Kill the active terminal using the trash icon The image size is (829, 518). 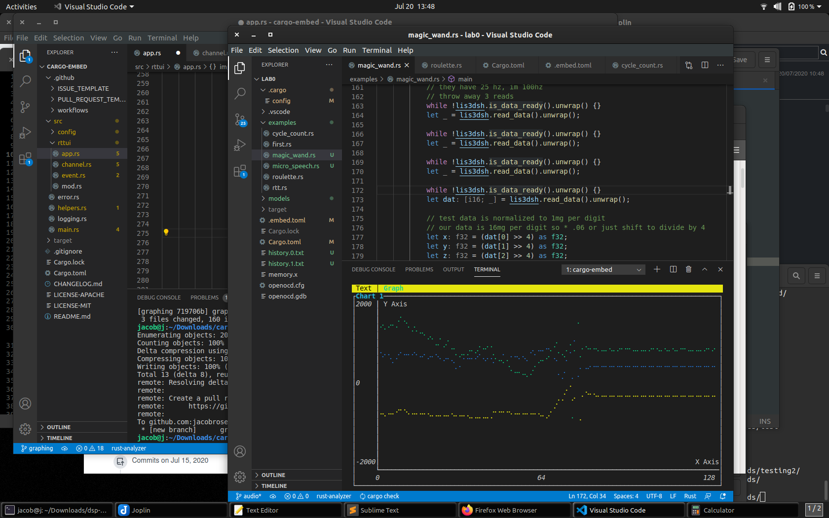[688, 269]
